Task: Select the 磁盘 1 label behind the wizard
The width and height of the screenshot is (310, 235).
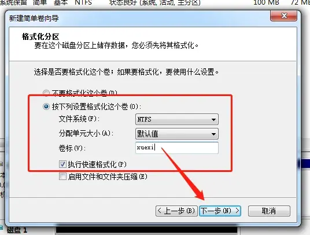Action: (x=17, y=230)
